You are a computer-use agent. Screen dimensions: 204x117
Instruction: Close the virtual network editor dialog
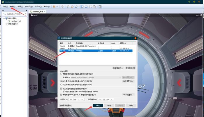point(136,38)
